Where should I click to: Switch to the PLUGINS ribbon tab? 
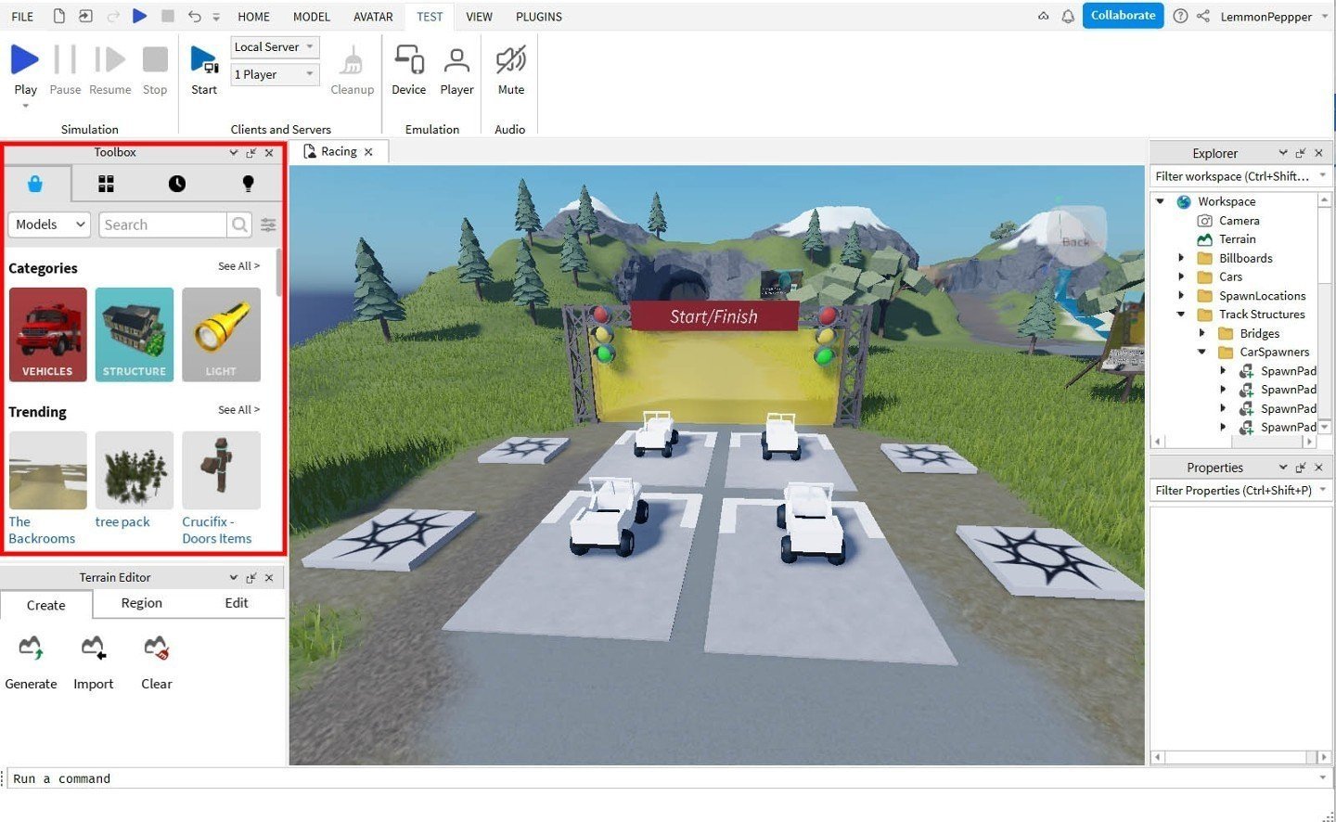pos(539,17)
